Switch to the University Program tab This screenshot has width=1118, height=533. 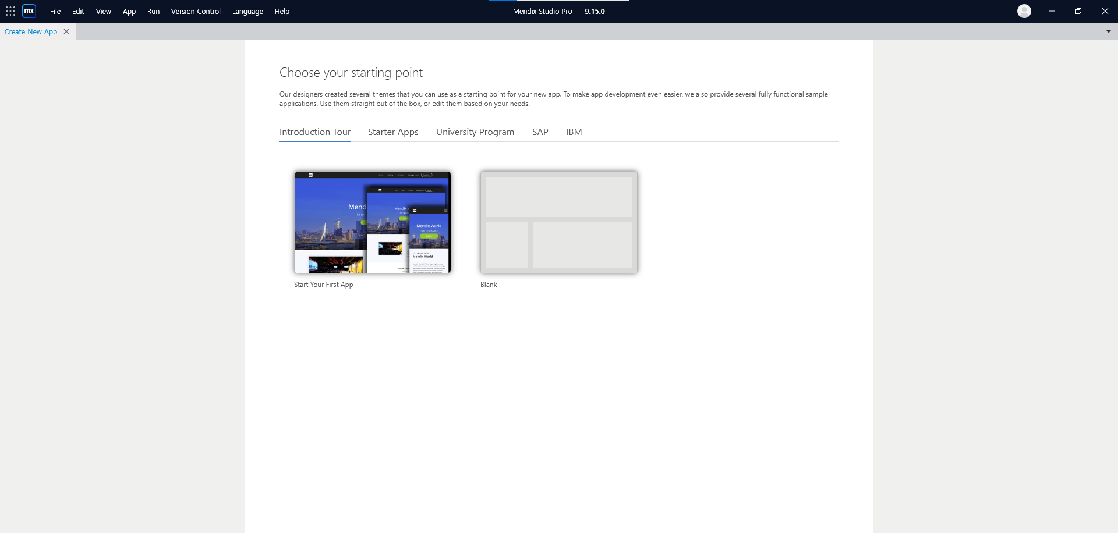coord(475,132)
